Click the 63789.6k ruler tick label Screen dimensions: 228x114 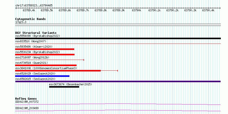[x=65, y=11]
